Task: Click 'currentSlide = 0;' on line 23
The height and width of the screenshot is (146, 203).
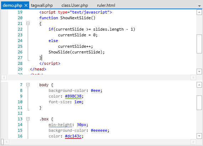Action: [x=78, y=35]
